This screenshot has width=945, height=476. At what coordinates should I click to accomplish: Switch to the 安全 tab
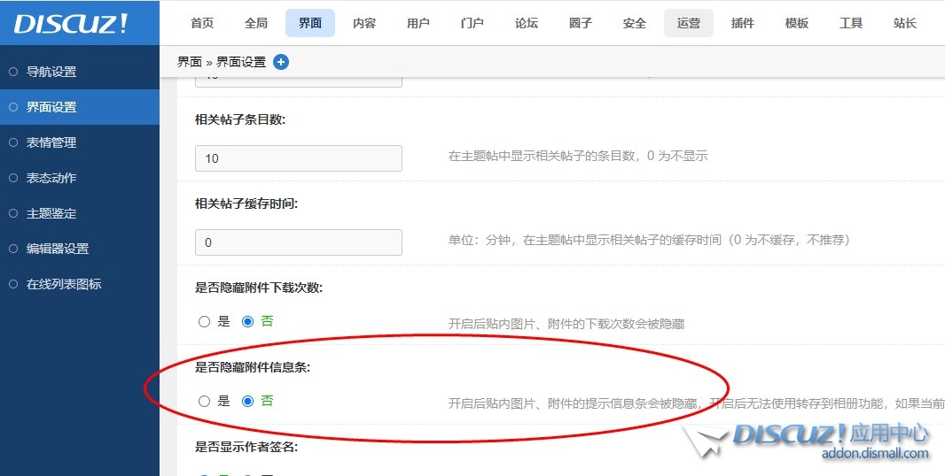635,24
